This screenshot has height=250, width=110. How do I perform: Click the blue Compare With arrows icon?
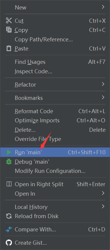[x=9, y=229]
